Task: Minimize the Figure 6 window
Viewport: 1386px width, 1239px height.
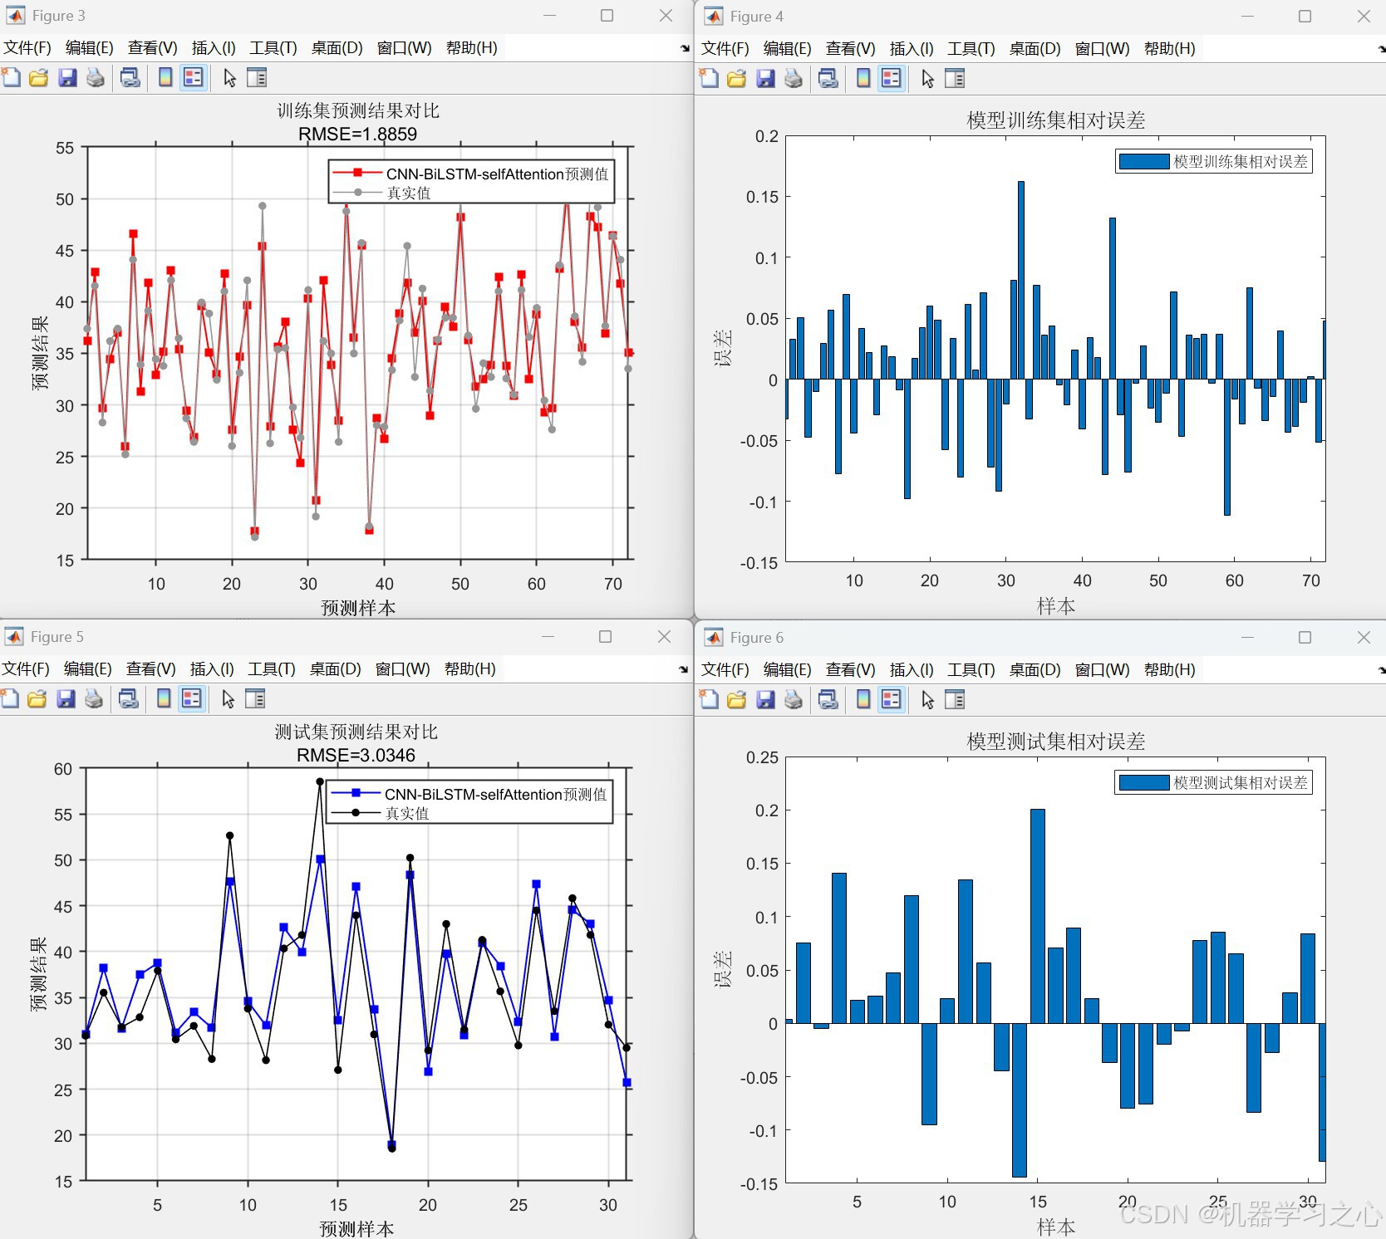Action: pyautogui.click(x=1247, y=637)
